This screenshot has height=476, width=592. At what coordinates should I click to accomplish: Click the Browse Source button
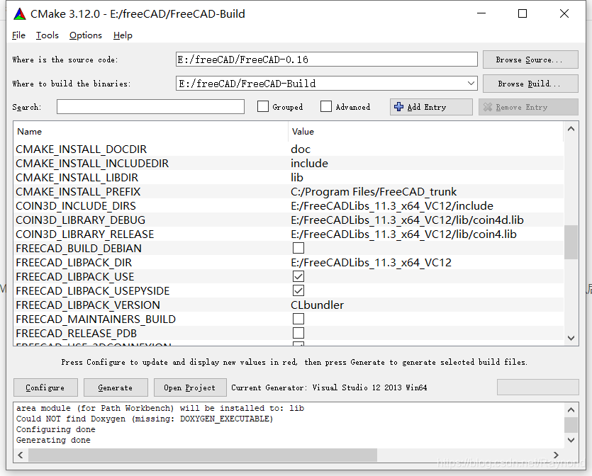pos(530,59)
